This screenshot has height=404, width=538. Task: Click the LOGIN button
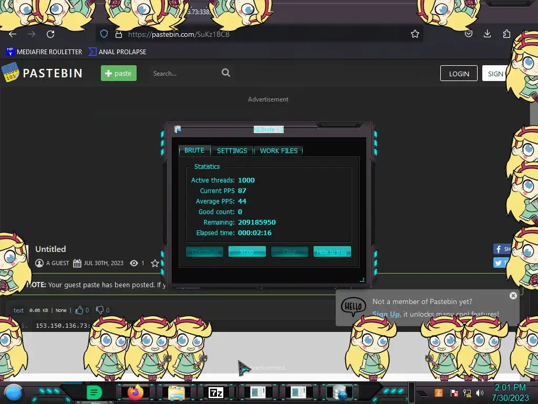click(x=459, y=73)
